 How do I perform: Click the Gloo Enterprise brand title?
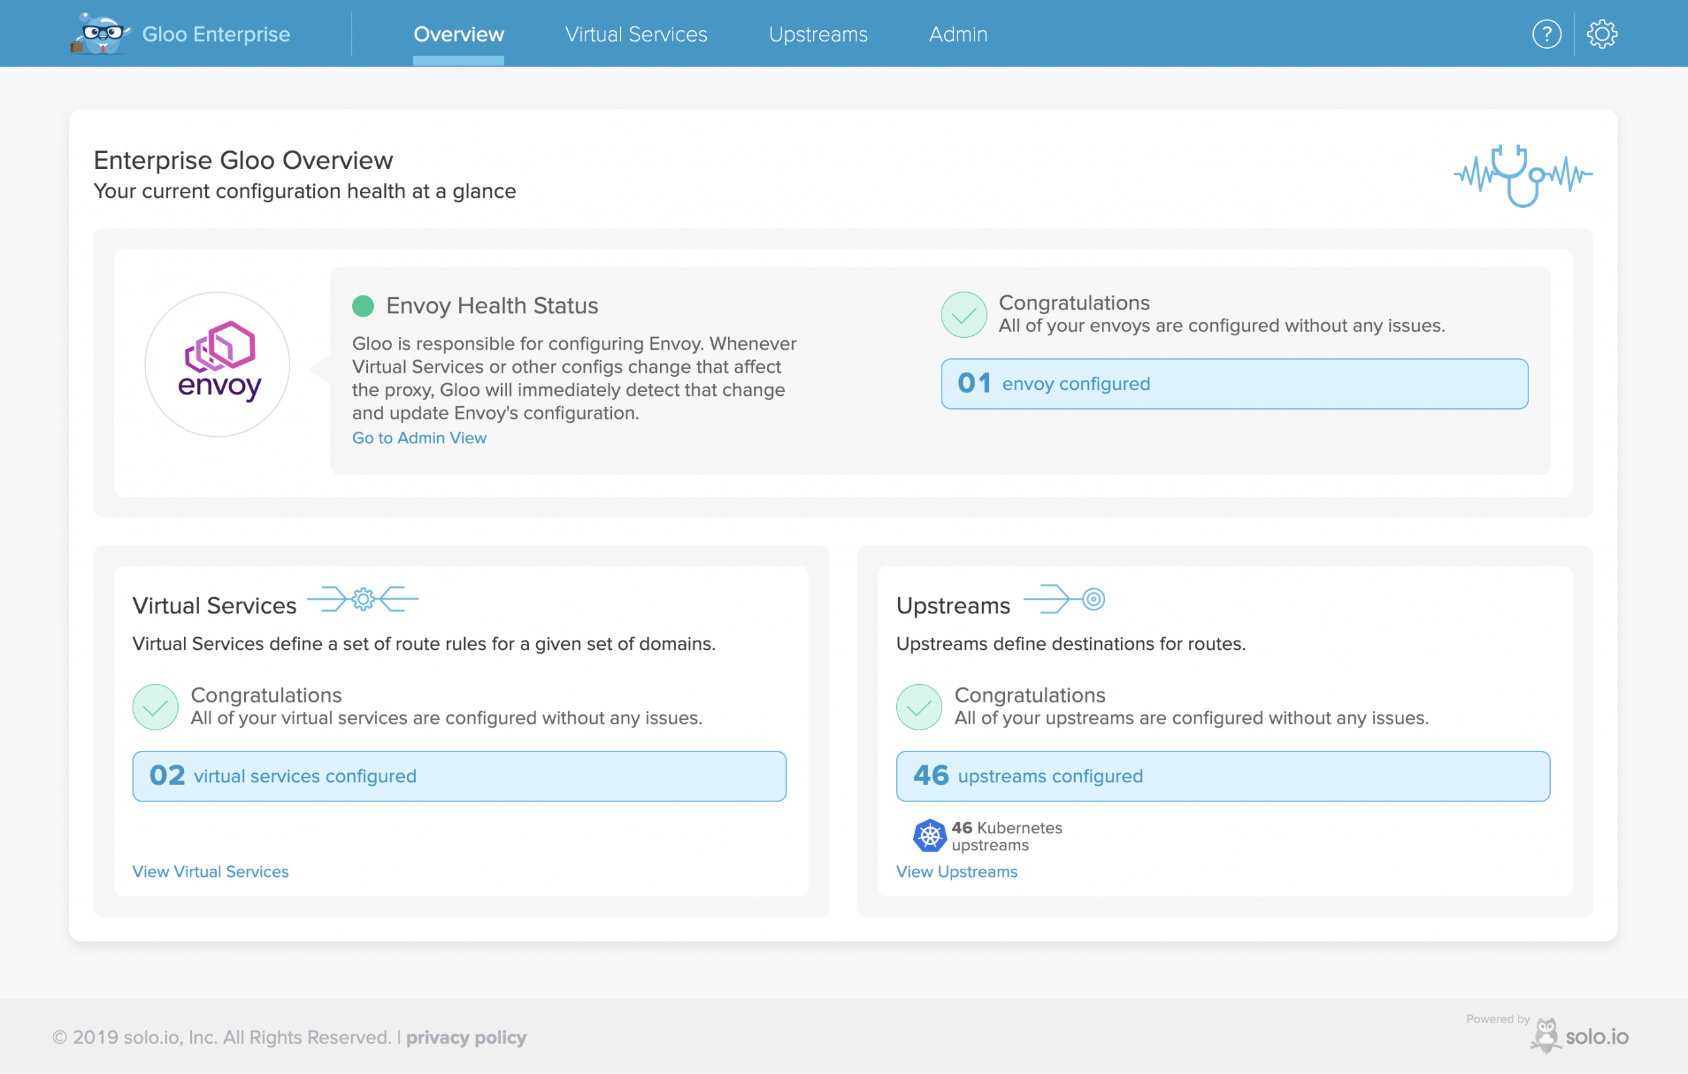(216, 34)
